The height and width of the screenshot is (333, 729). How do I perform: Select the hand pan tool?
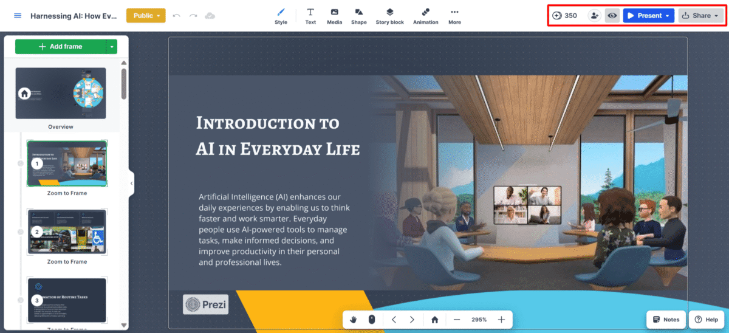tap(354, 320)
